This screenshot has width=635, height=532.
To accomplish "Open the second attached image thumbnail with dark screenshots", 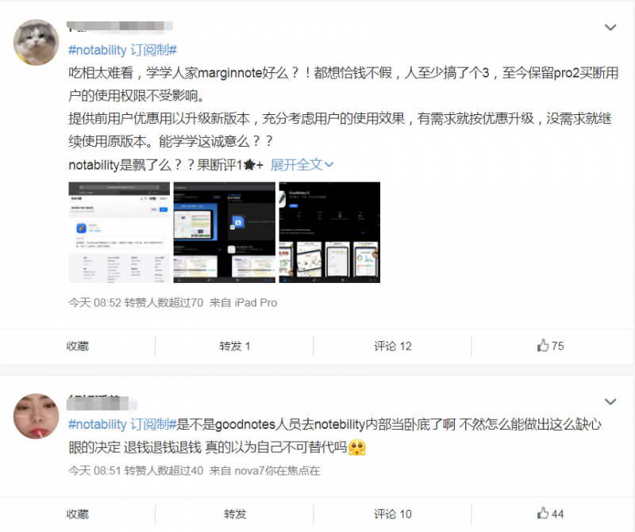I will (225, 232).
